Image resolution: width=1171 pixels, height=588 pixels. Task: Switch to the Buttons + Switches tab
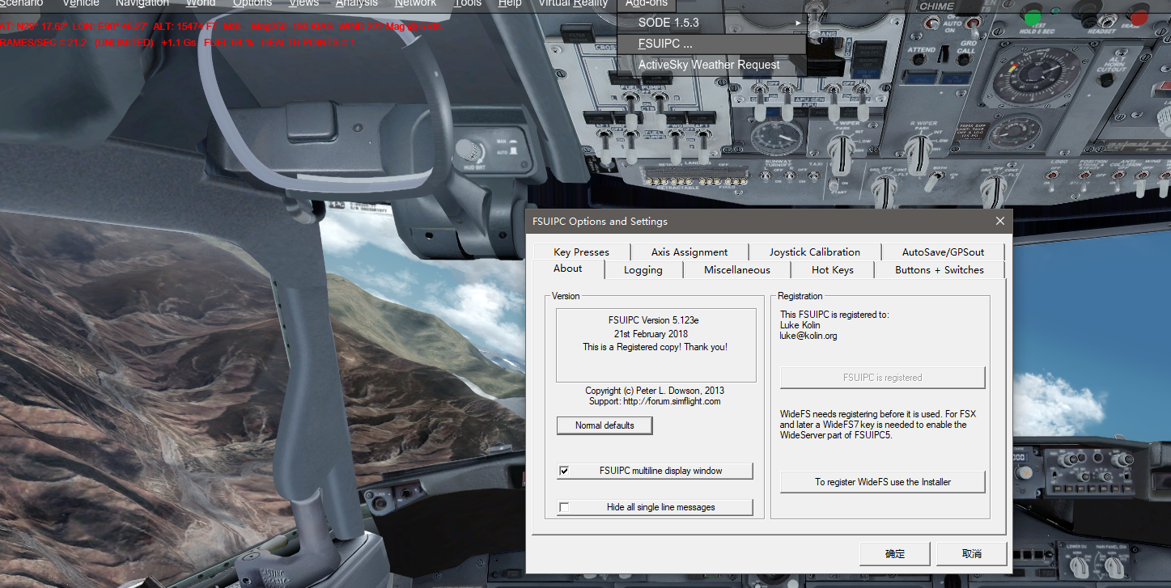click(940, 269)
